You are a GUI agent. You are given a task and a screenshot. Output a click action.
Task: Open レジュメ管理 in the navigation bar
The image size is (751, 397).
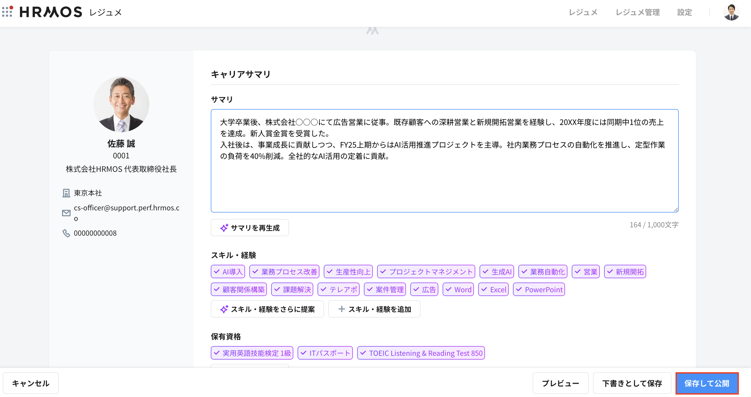pyautogui.click(x=637, y=12)
